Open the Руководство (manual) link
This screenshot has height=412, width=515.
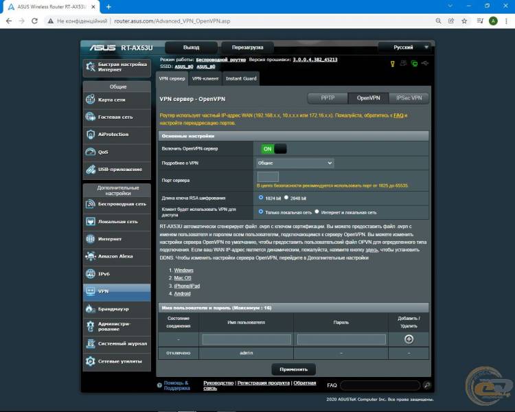coord(218,382)
